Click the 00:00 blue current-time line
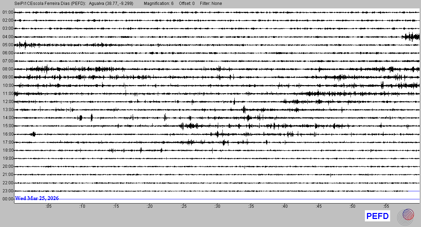Image resolution: width=421 pixels, height=227 pixels. tap(217, 199)
